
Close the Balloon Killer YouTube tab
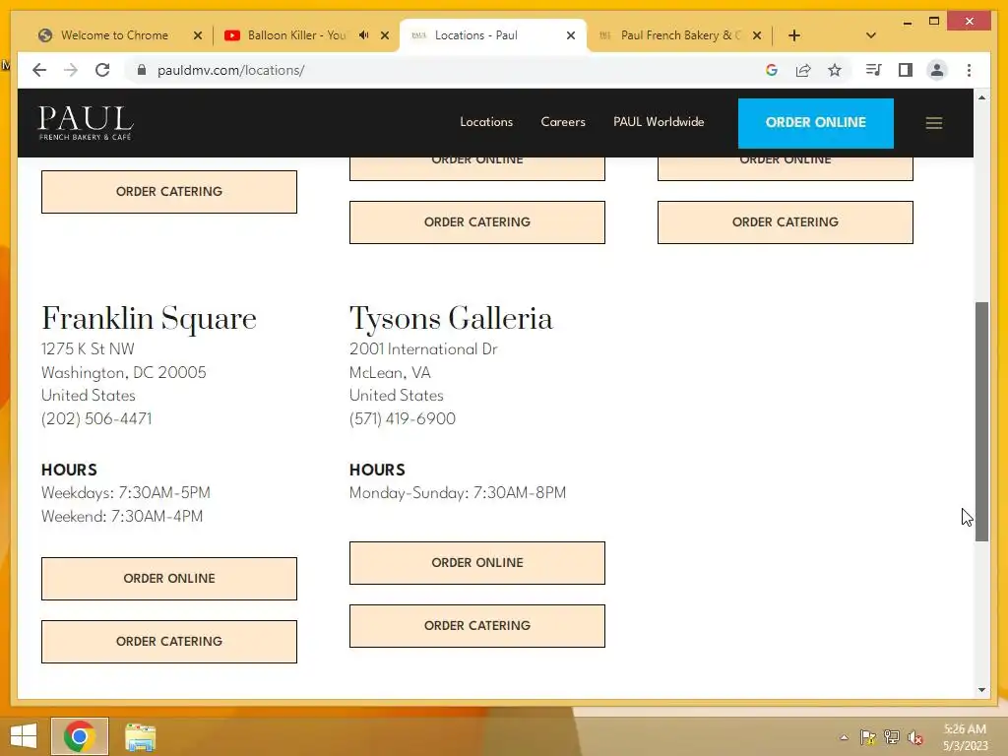tap(385, 35)
